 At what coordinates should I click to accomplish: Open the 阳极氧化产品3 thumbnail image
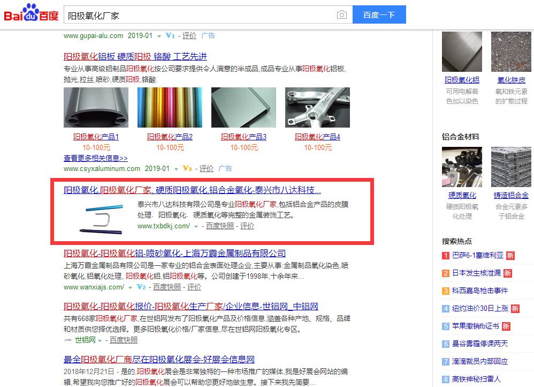(244, 108)
